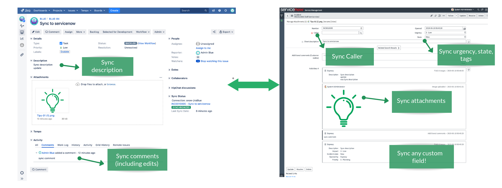
Task: Open project settings gear at Jira sidebar bottom
Action: point(22,173)
